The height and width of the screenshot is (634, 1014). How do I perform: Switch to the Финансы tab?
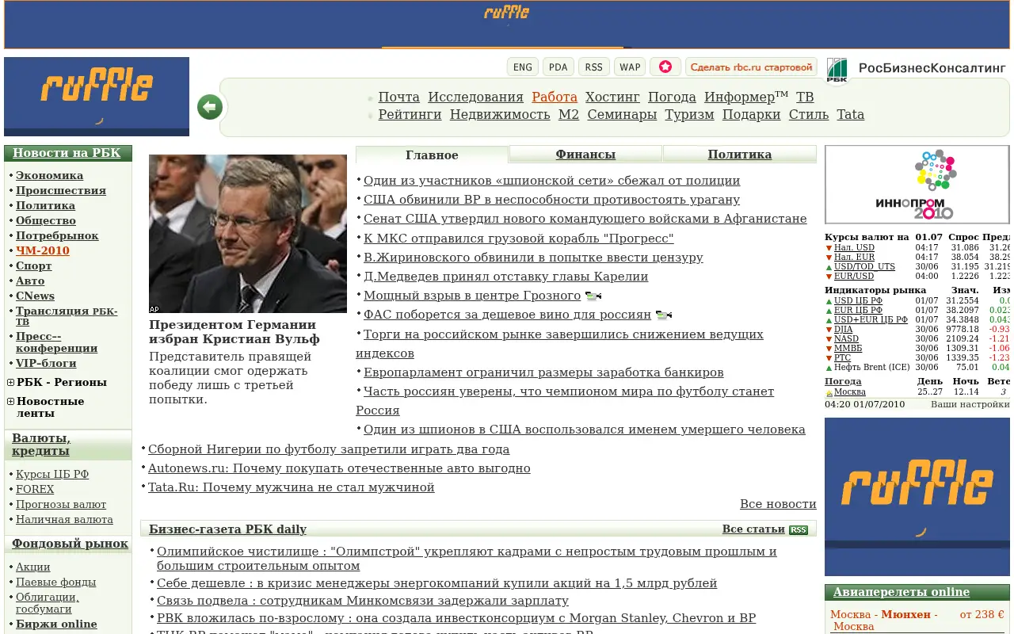click(585, 155)
